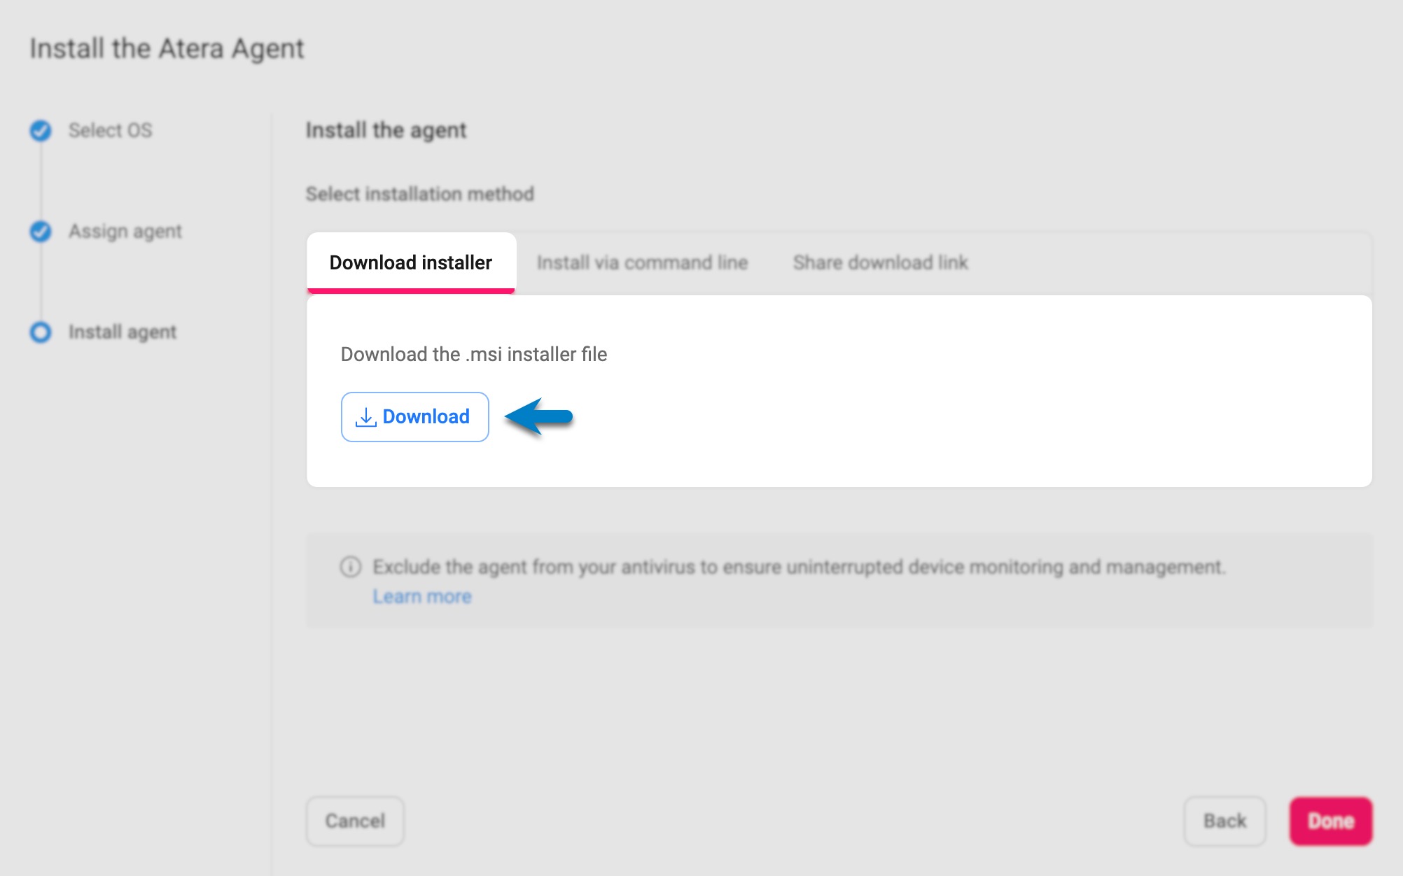Click the Assign agent step checkmark icon

[41, 231]
